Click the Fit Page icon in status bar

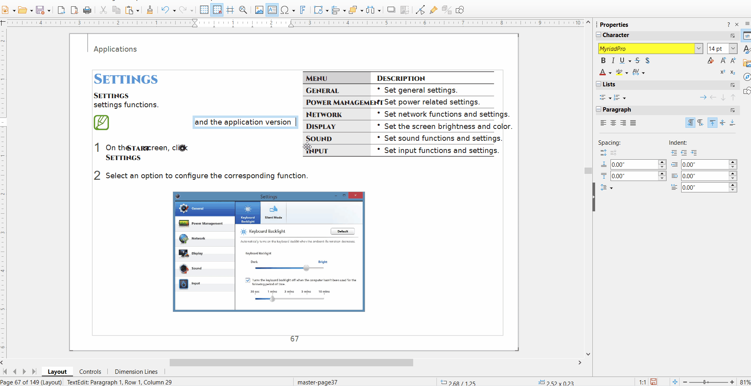pos(675,382)
